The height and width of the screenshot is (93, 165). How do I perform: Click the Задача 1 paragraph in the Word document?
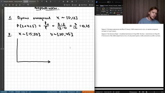pyautogui.click(x=130, y=30)
